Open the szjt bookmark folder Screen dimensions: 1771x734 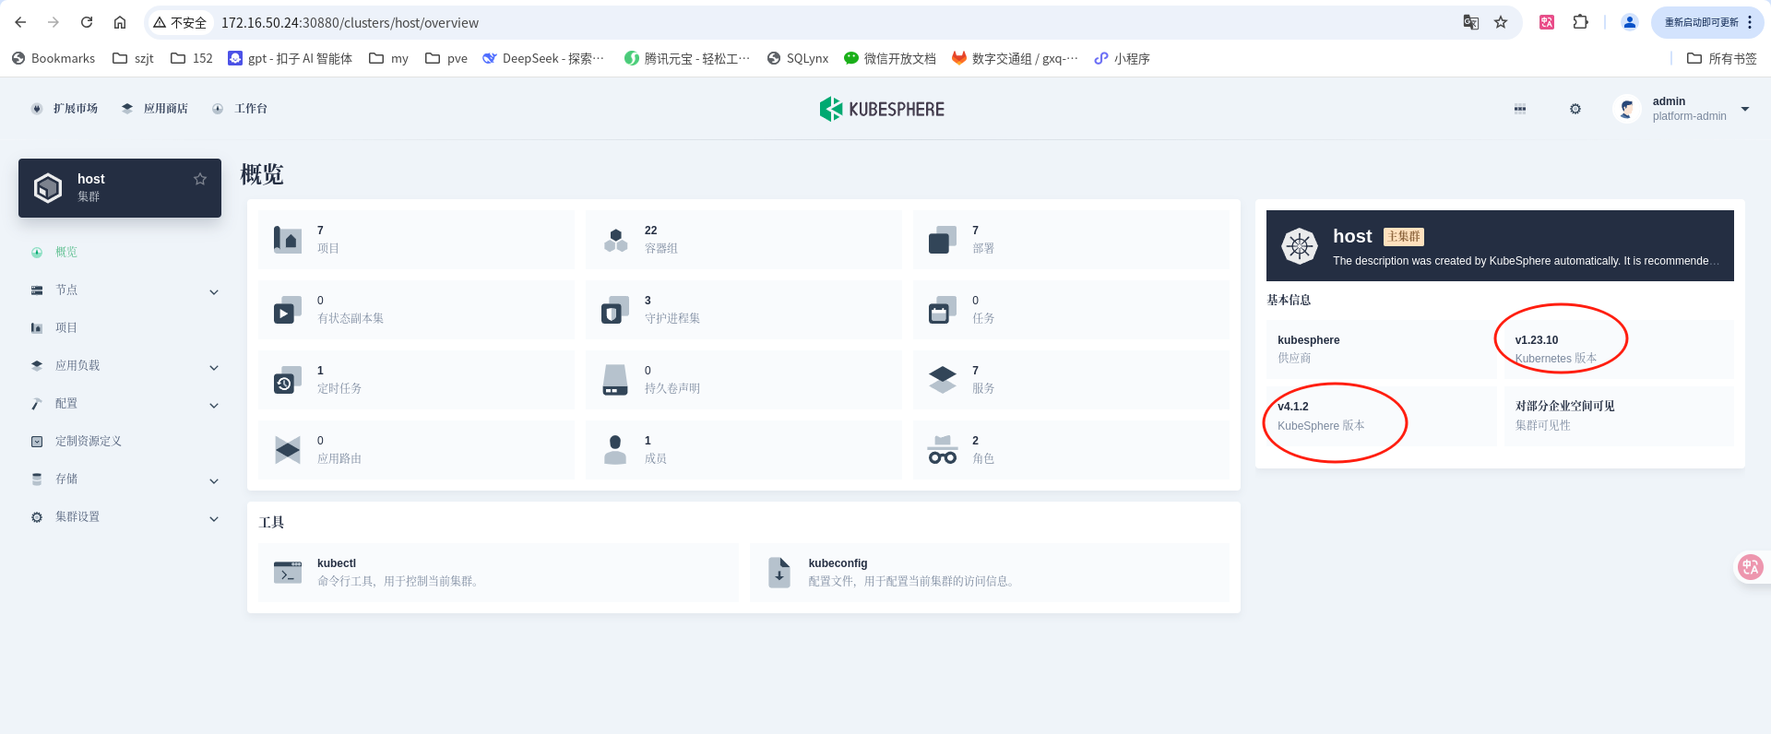click(133, 58)
